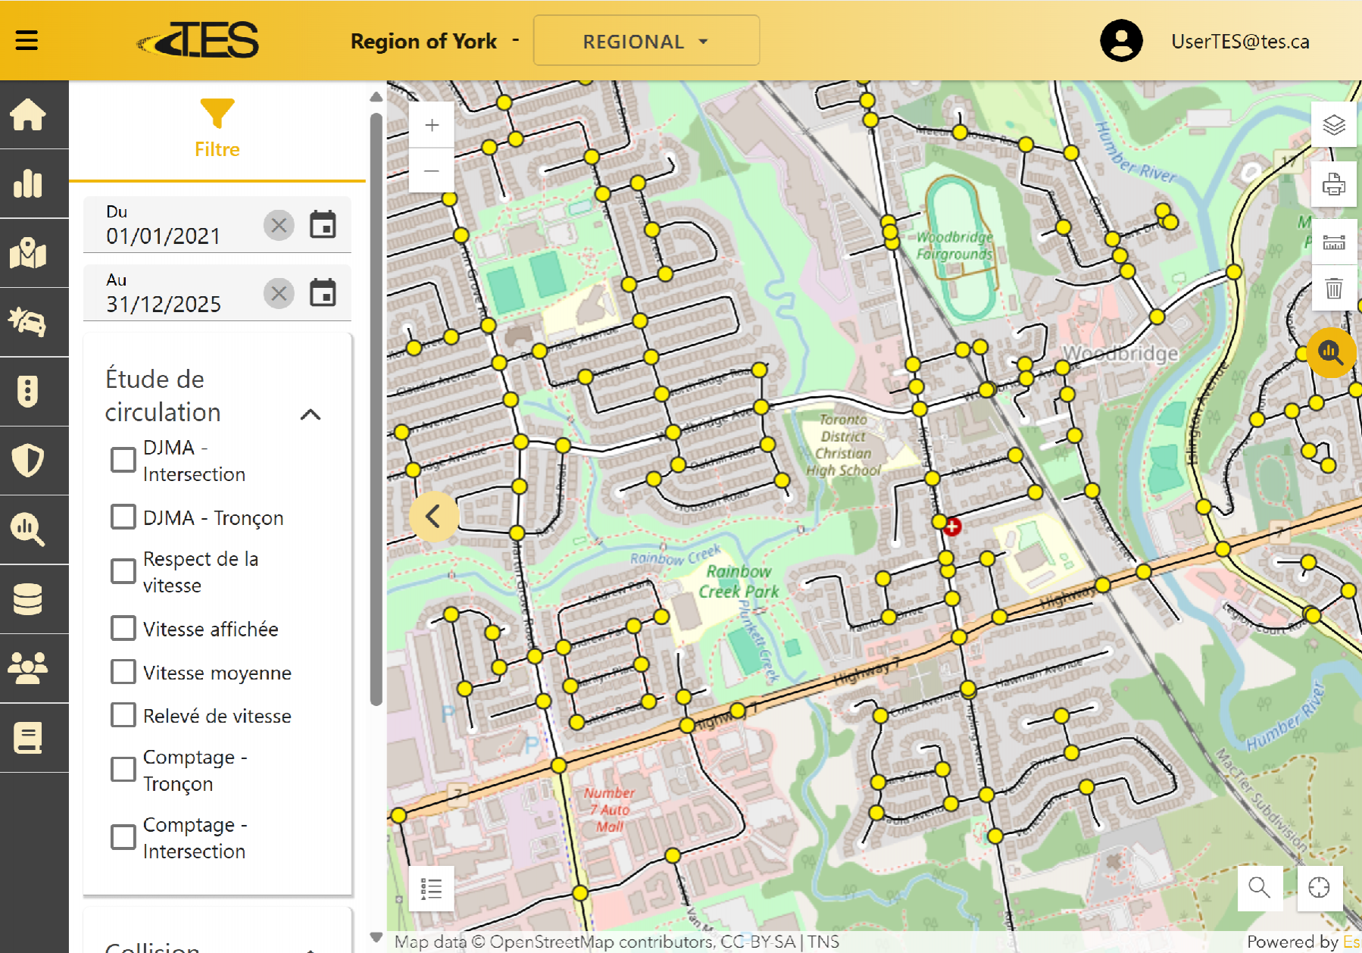Open the REGIONAL dropdown
Image resolution: width=1362 pixels, height=953 pixels.
pyautogui.click(x=646, y=41)
